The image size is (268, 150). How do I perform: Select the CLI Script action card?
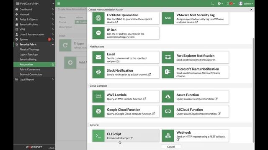coord(126,136)
